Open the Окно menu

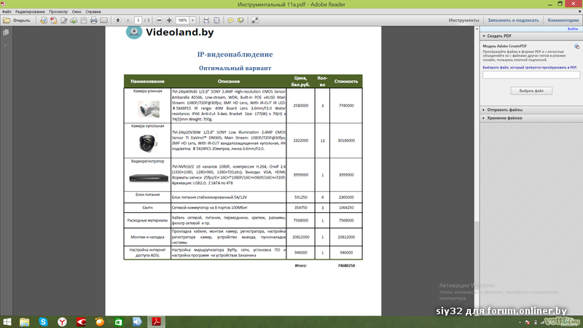pyautogui.click(x=77, y=12)
